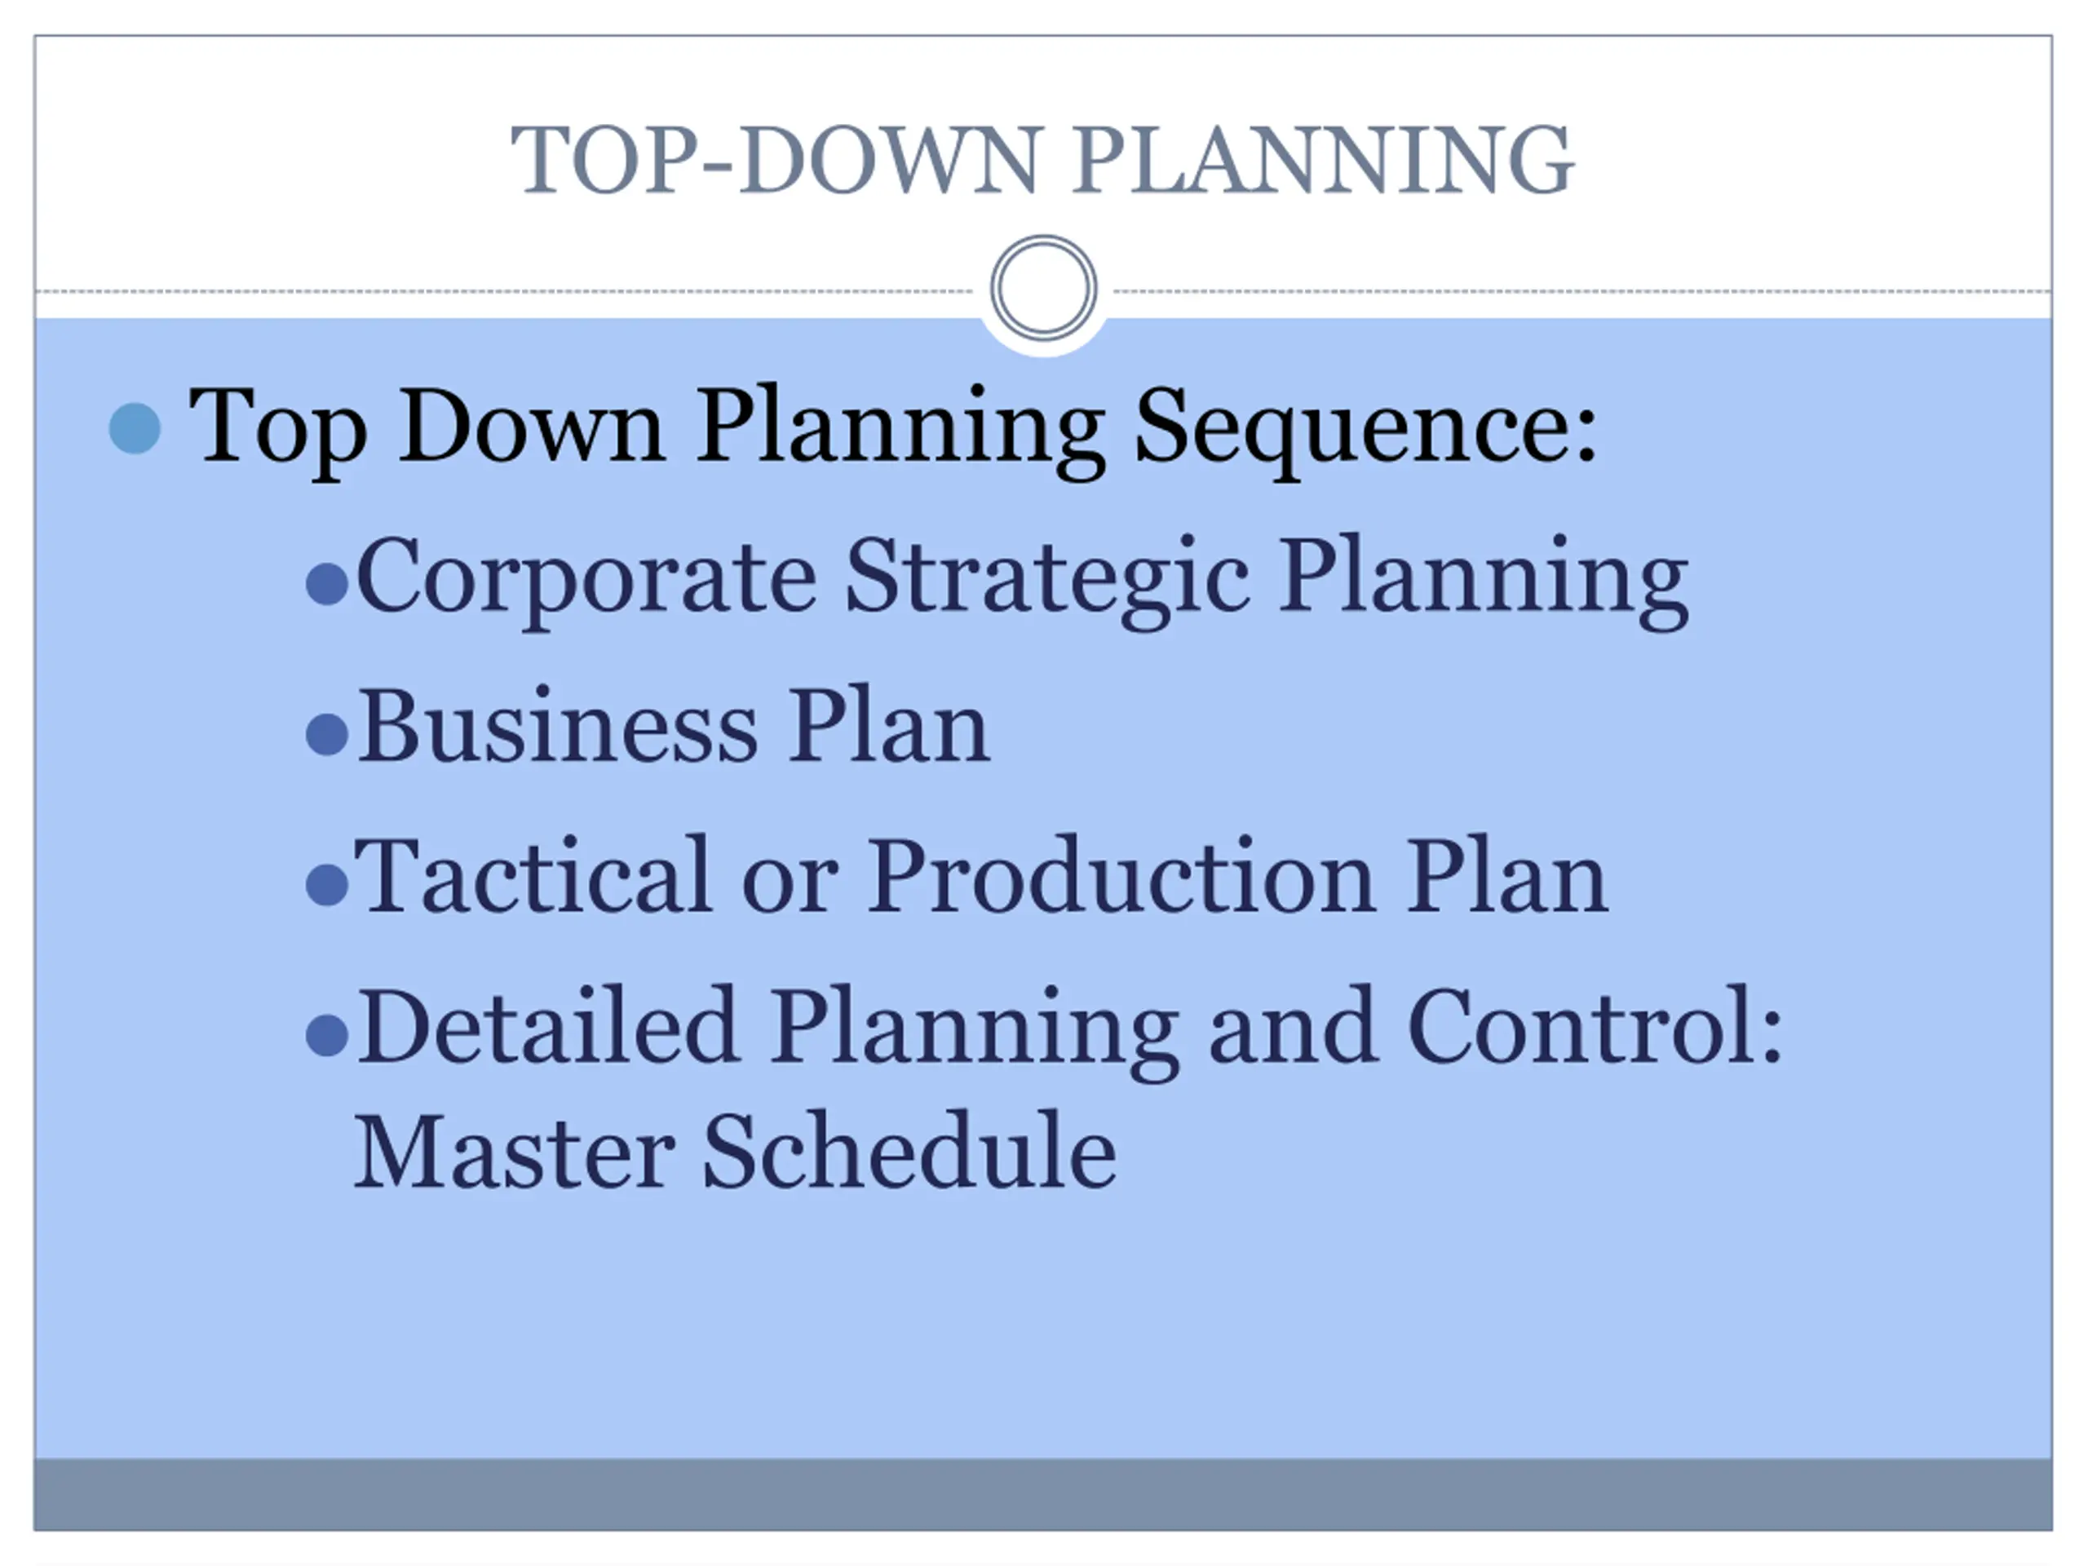Click the dashed divider right of the circle
Image resolution: width=2088 pixels, height=1566 pixels.
coord(1577,292)
